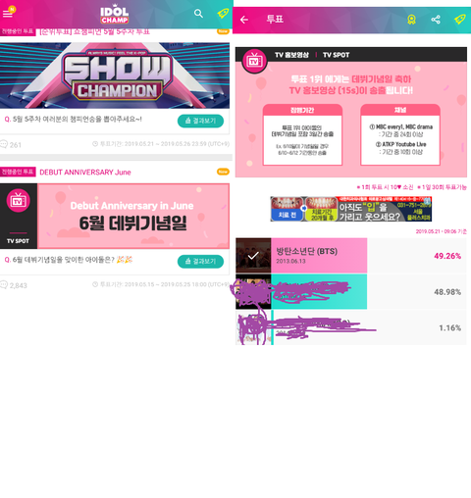The width and height of the screenshot is (471, 498).
Task: Open the Debut Anniversary in June banner
Action: click(115, 216)
